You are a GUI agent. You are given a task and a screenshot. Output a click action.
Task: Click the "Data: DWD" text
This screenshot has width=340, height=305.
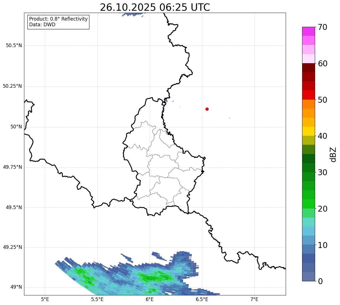tap(42, 25)
